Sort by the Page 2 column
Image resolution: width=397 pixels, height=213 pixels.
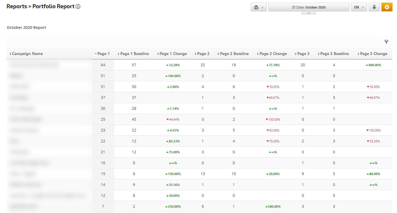[x=203, y=54]
